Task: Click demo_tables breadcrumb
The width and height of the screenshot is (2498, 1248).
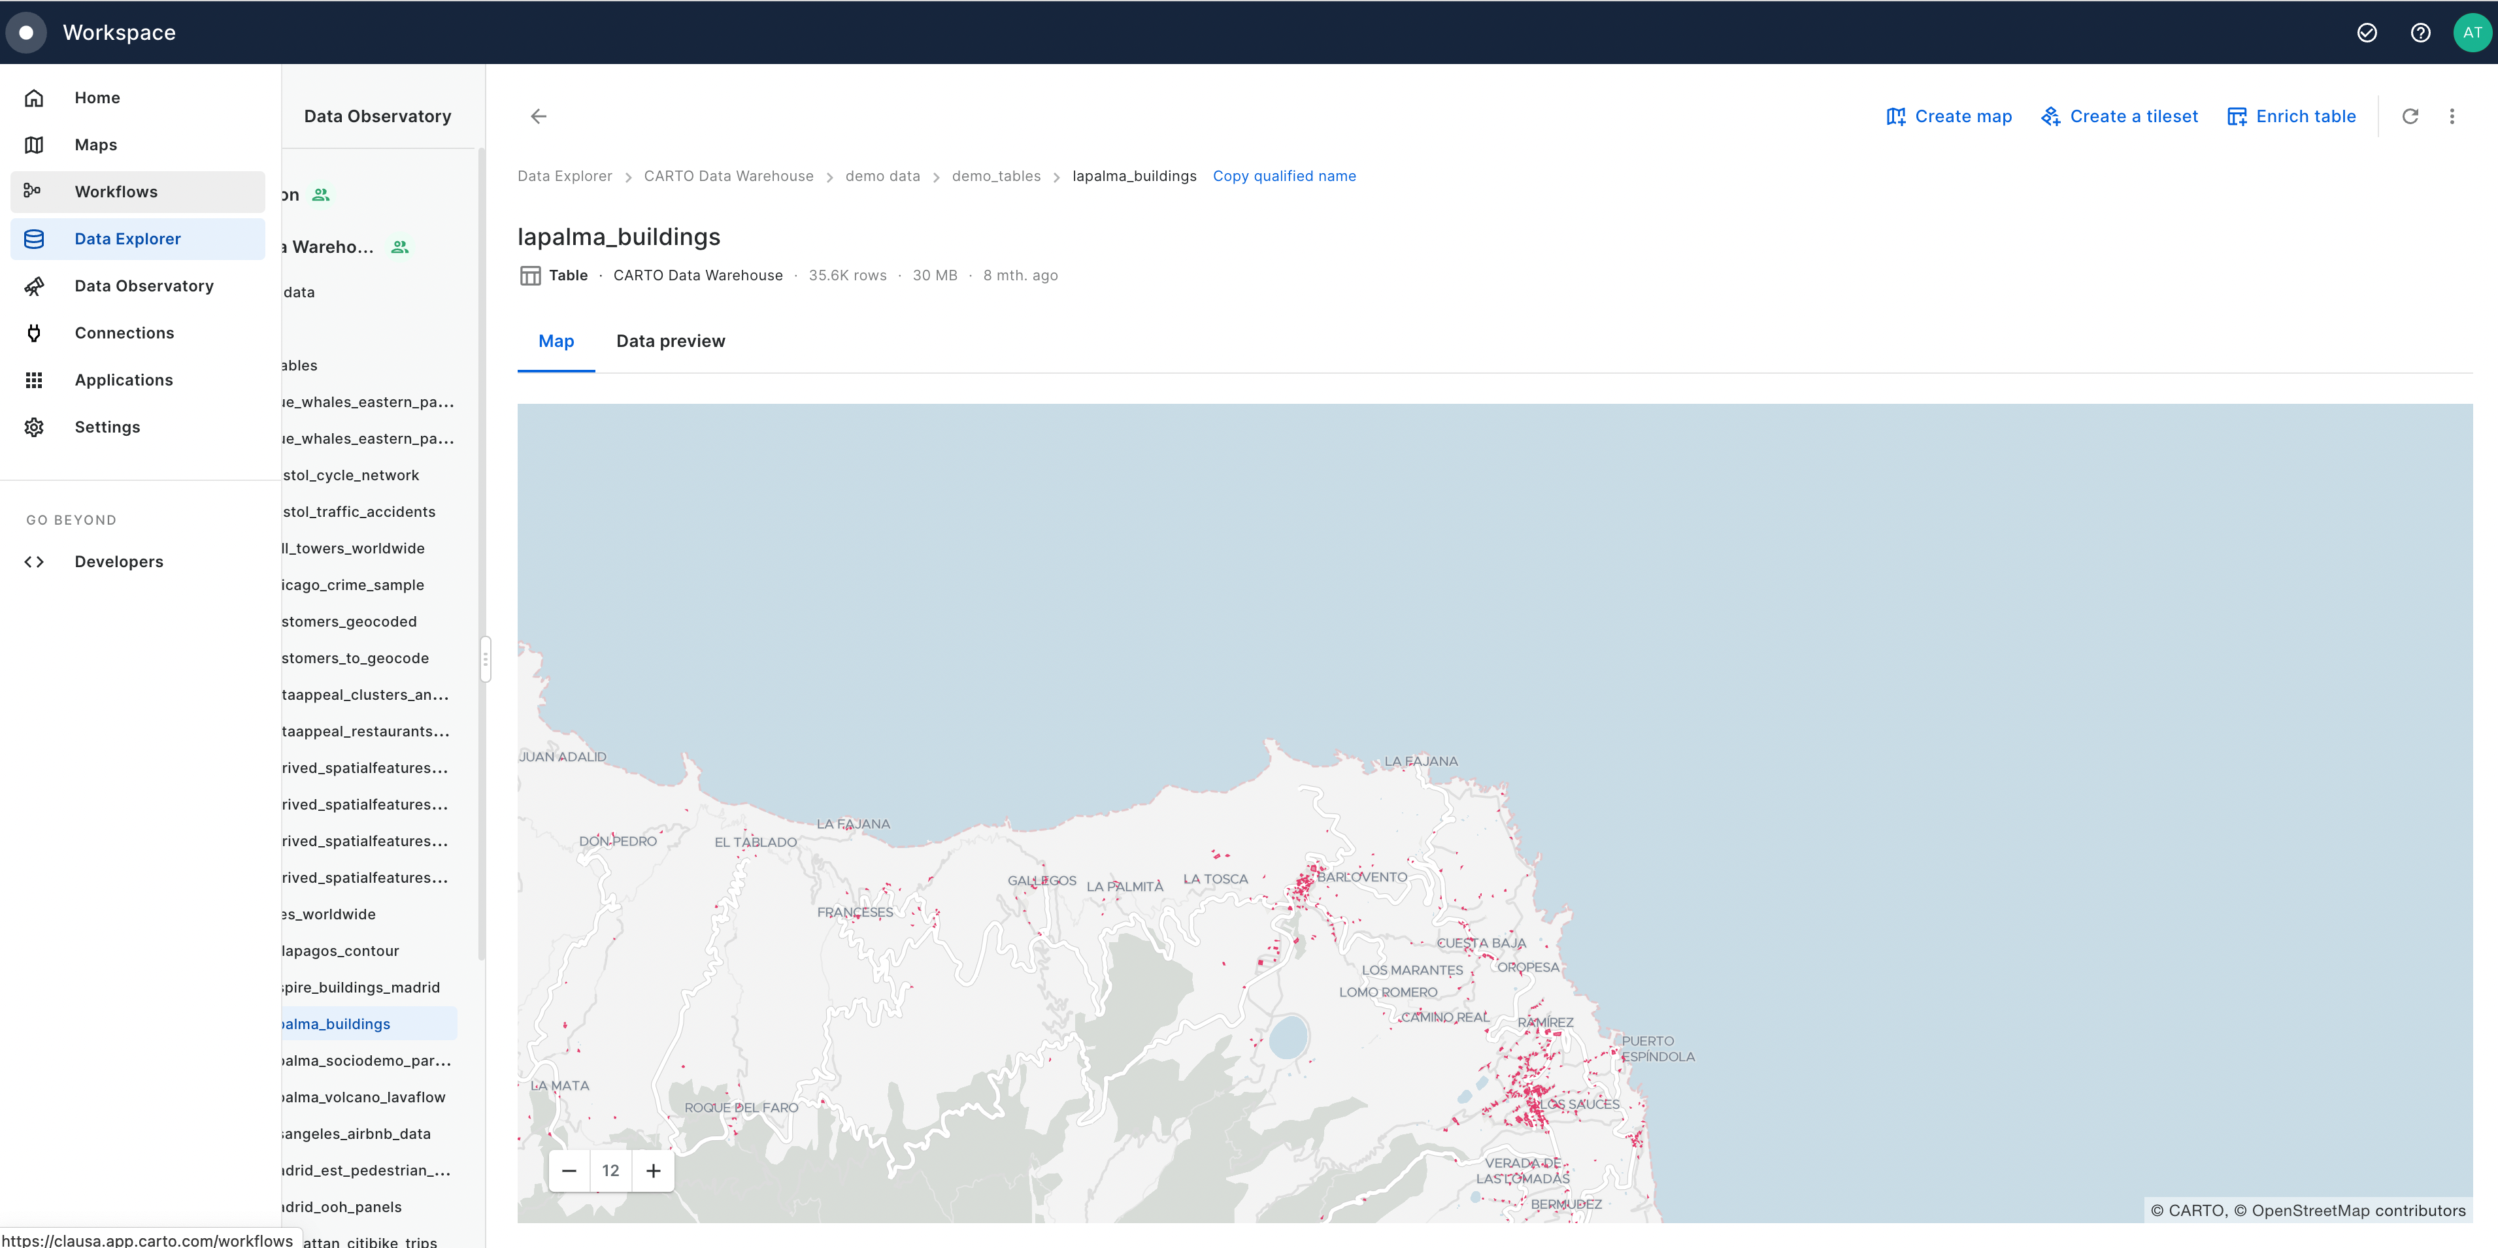Action: [x=996, y=176]
